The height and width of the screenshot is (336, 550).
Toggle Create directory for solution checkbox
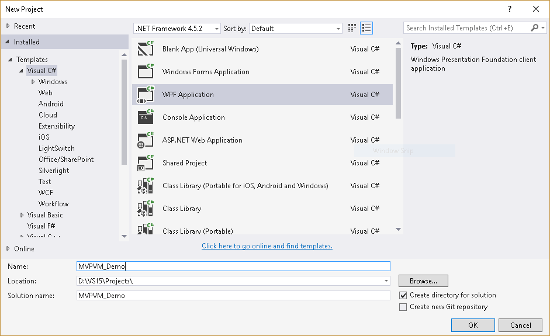point(403,295)
